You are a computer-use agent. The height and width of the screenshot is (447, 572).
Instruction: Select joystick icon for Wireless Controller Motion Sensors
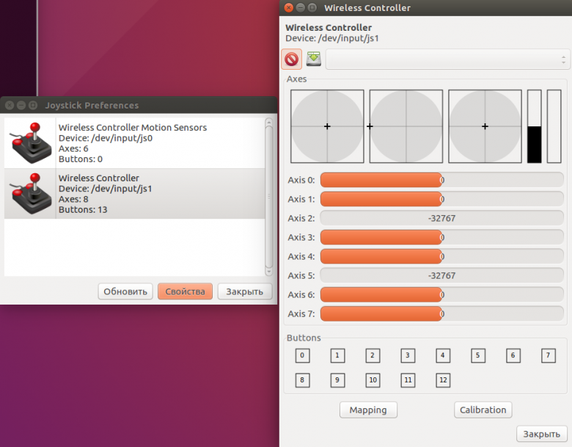coord(31,143)
